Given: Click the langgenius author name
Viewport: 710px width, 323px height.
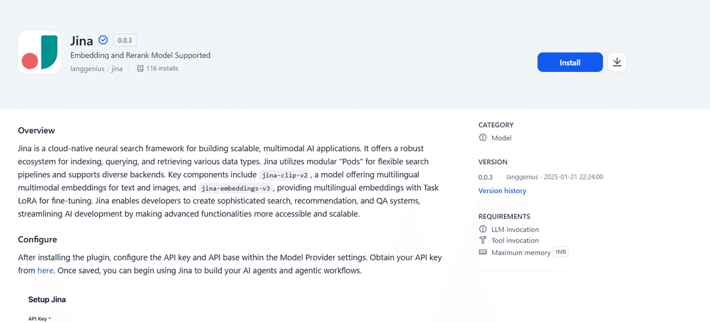Looking at the screenshot, I should point(87,68).
